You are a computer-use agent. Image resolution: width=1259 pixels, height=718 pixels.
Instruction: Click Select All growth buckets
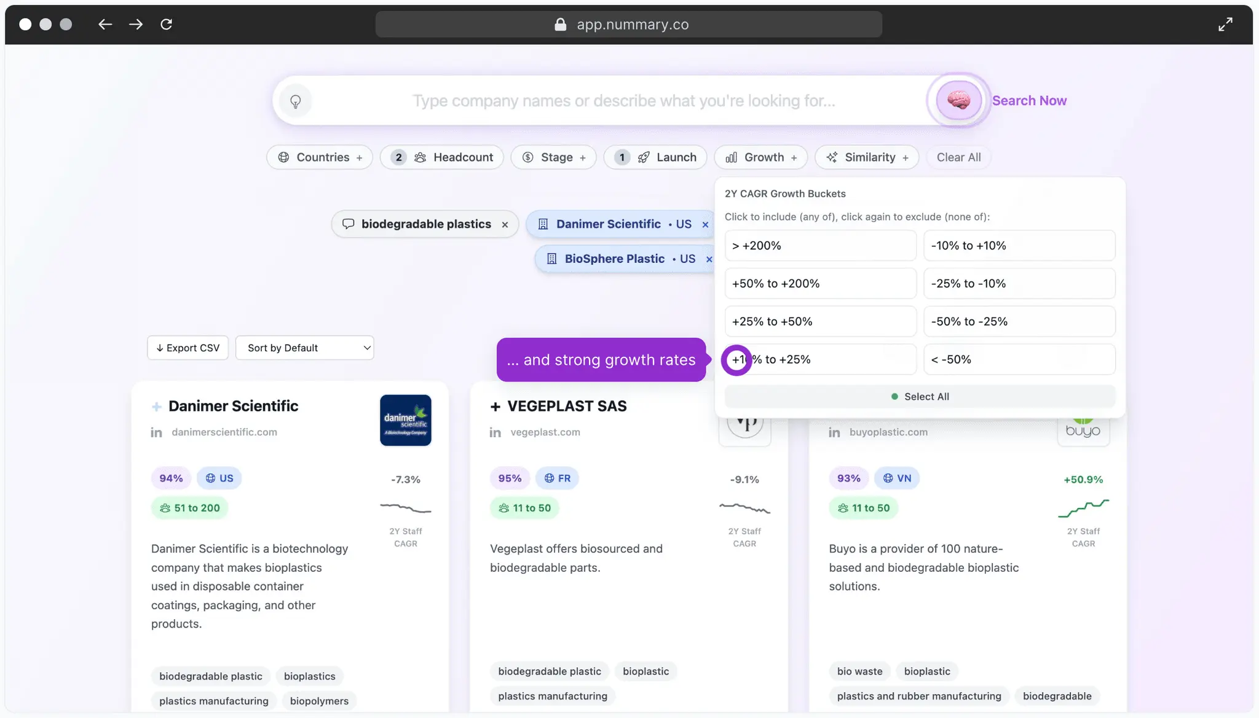[920, 397]
